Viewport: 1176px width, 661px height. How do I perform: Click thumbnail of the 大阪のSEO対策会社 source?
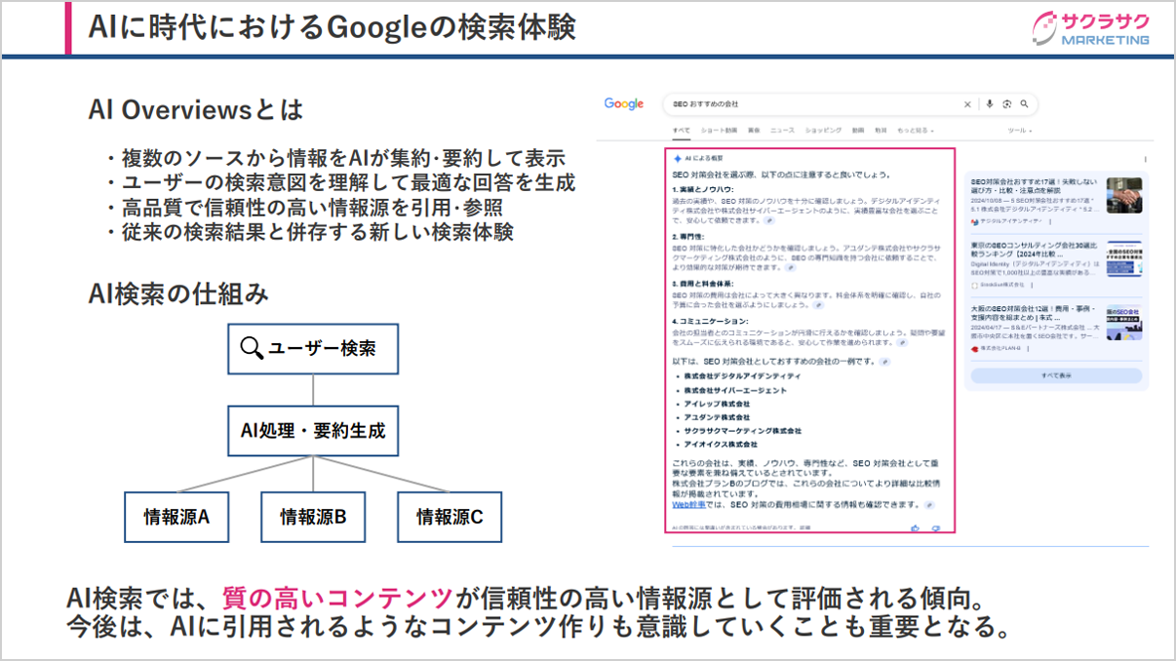[x=1124, y=322]
